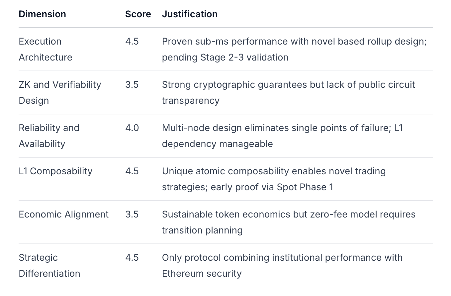Click the justification about zero-fee model
451x296 pixels.
tap(288, 222)
